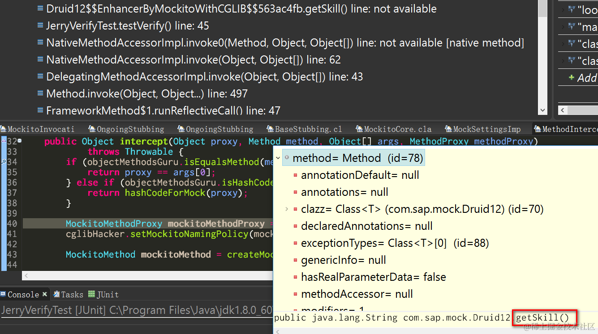The width and height of the screenshot is (598, 334).
Task: Select the declaredAnnotations= null row
Action: tap(367, 226)
